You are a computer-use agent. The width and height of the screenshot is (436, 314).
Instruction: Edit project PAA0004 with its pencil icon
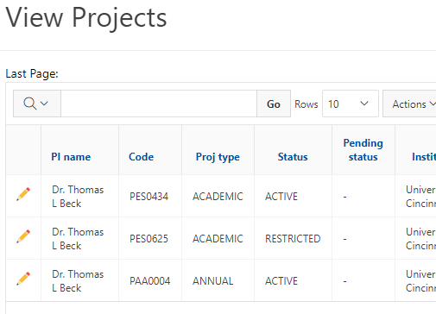coord(23,279)
